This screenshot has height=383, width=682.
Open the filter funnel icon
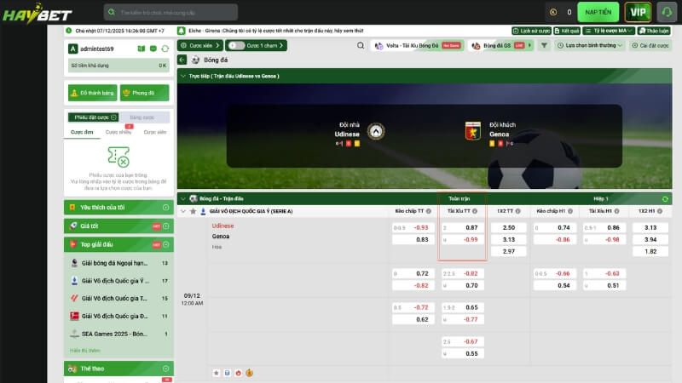click(x=544, y=45)
